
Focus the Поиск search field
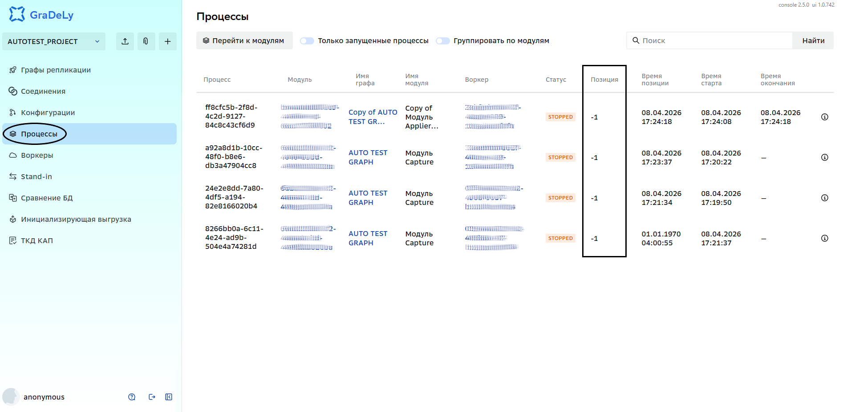point(709,40)
